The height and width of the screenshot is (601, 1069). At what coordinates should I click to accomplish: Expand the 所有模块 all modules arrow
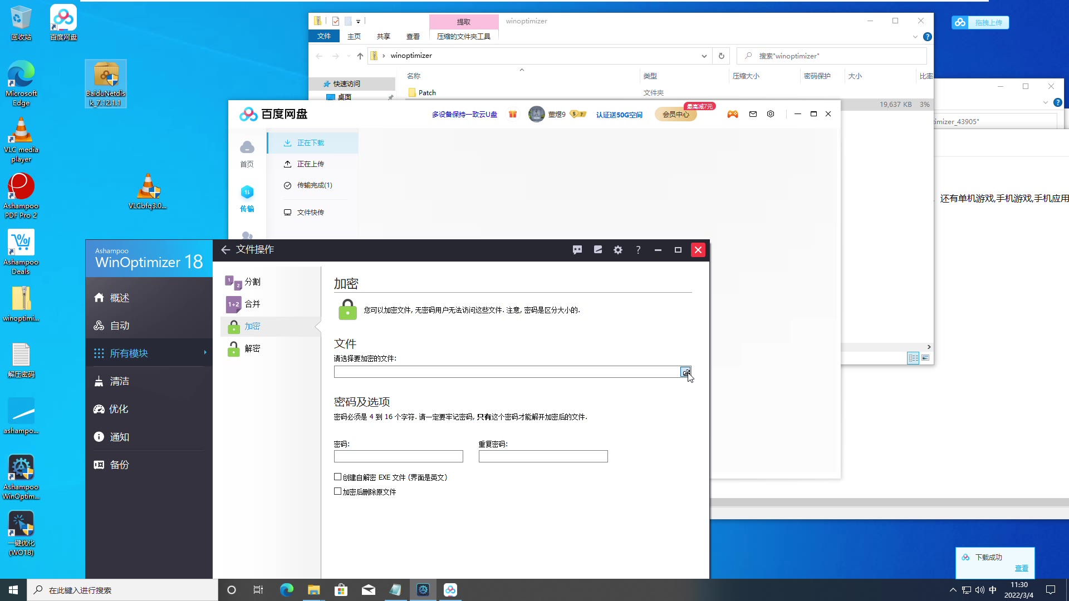pyautogui.click(x=205, y=353)
